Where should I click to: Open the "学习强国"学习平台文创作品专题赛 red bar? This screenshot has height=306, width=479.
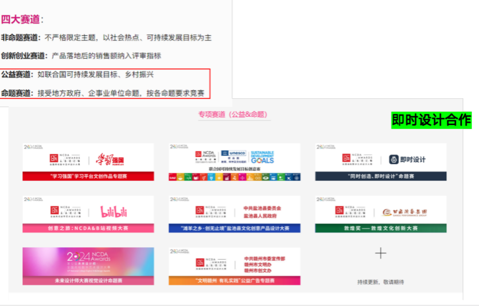pyautogui.click(x=88, y=176)
